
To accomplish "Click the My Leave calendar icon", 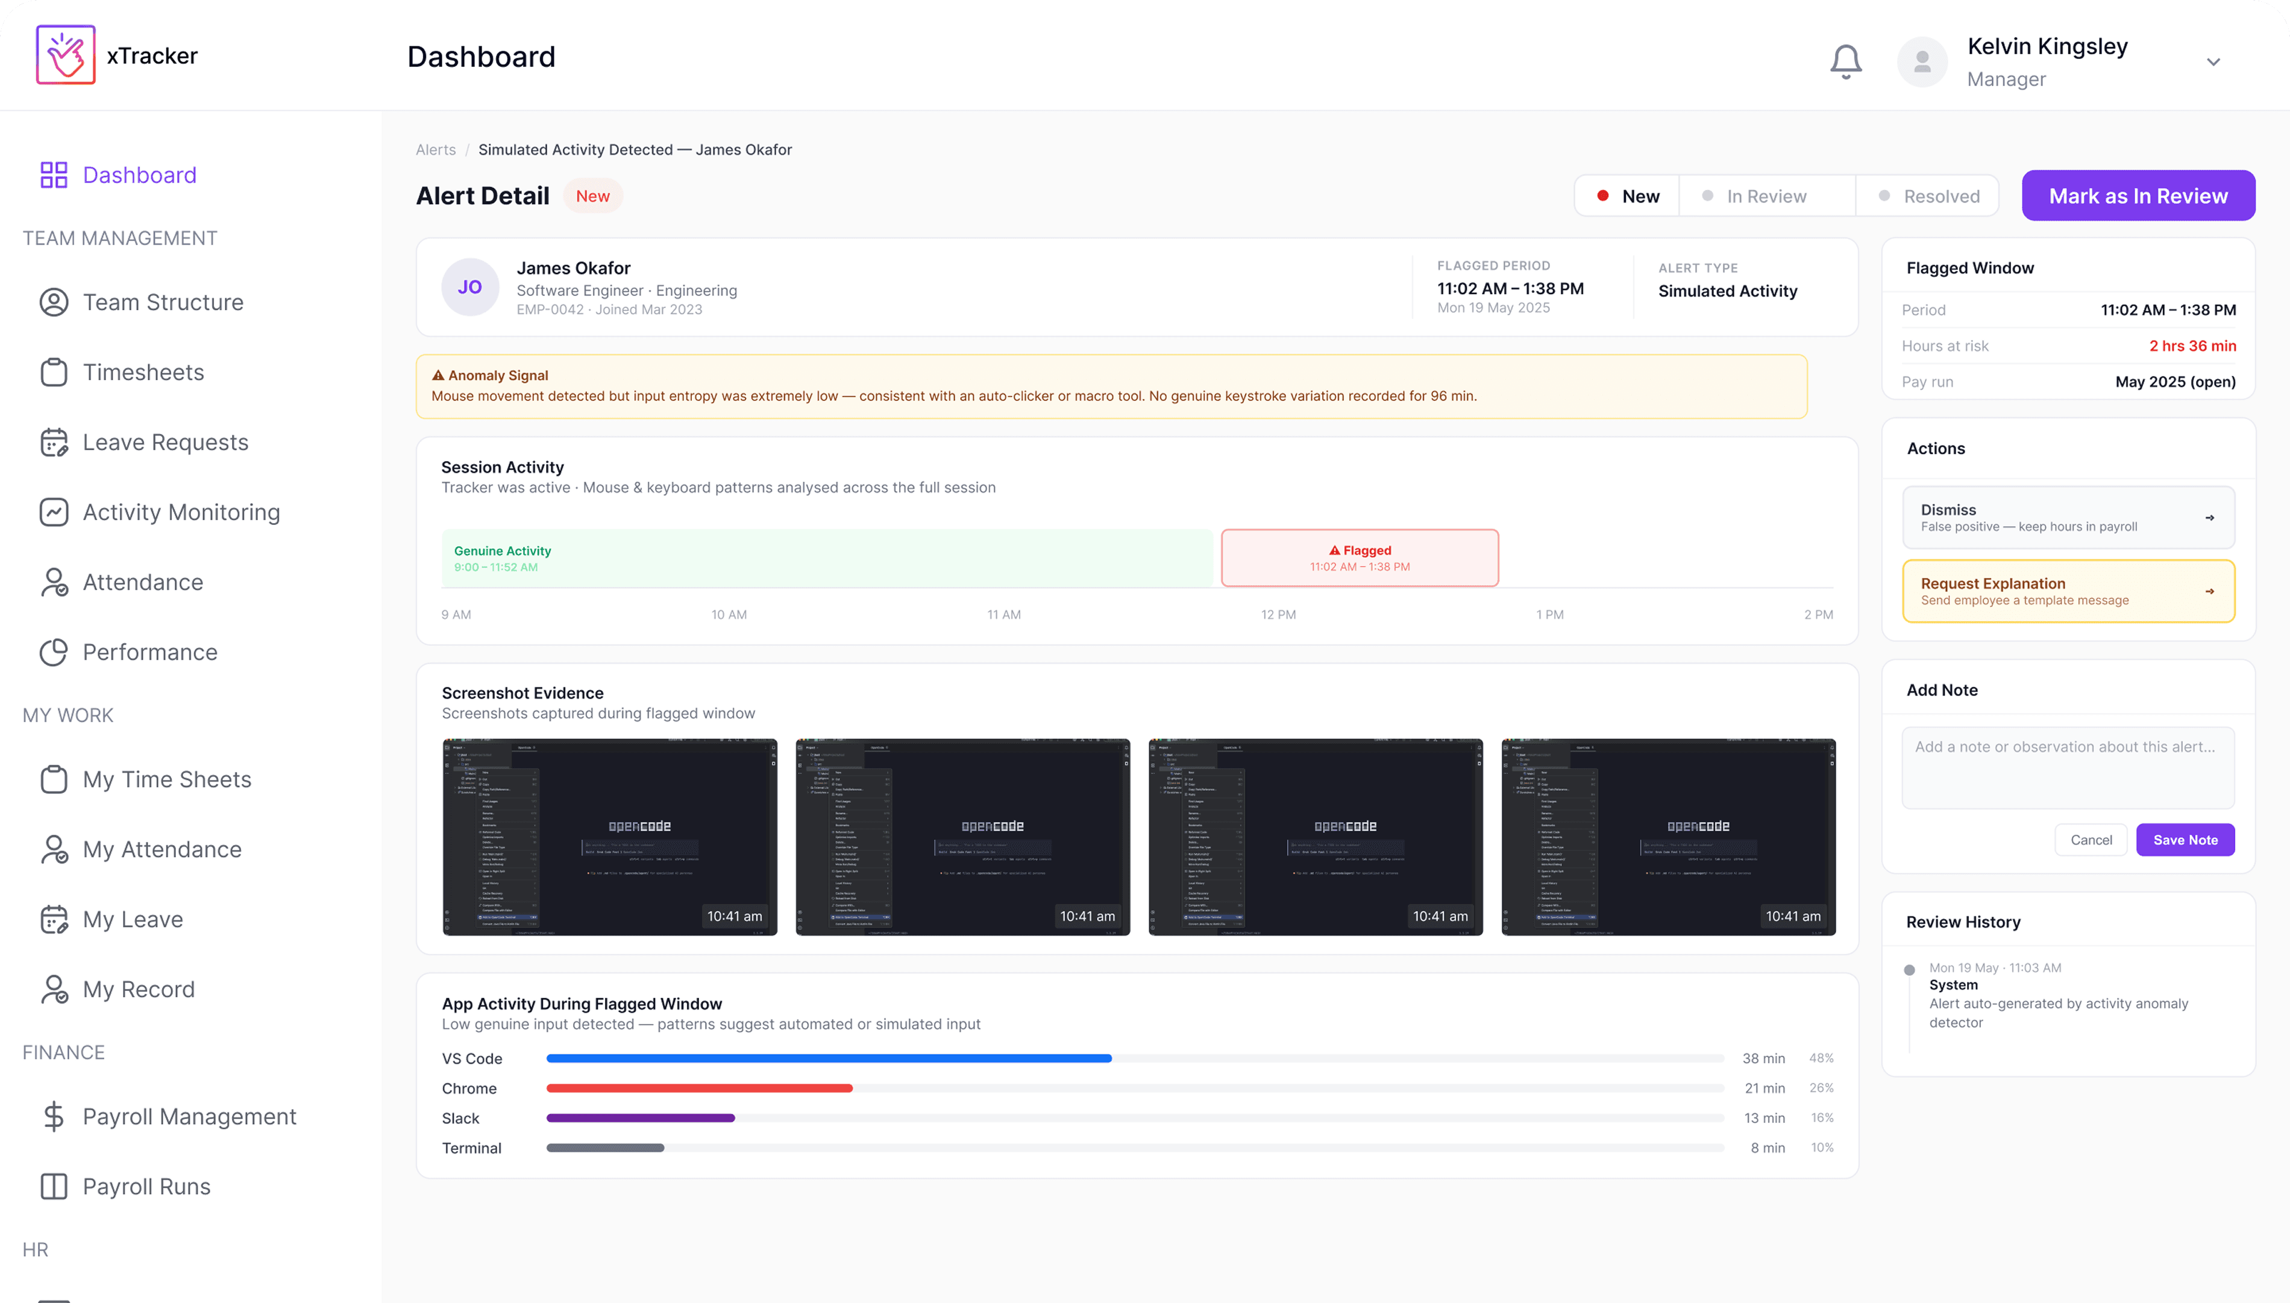I will [x=54, y=919].
